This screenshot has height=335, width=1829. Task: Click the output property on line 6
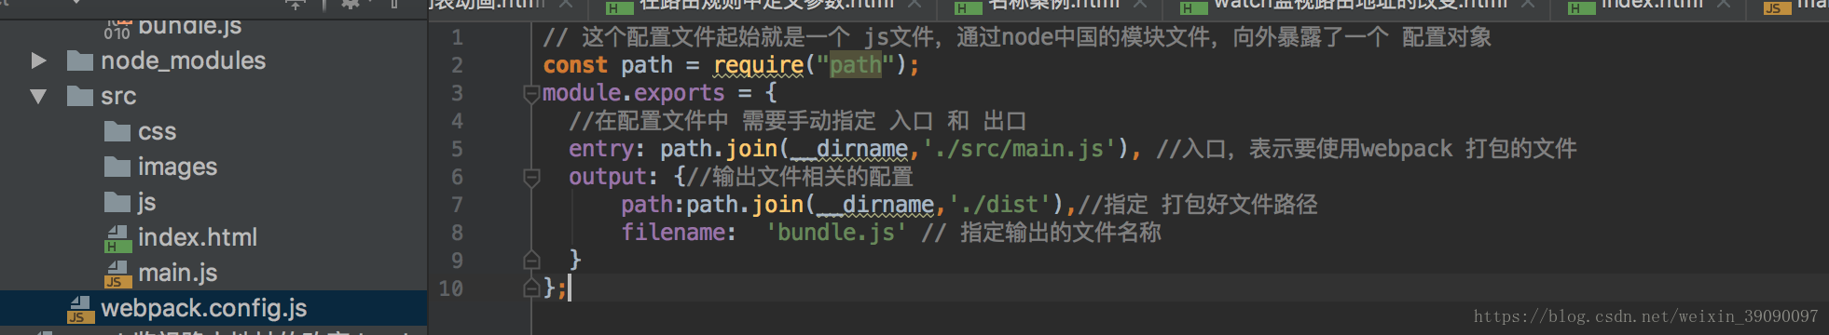608,177
